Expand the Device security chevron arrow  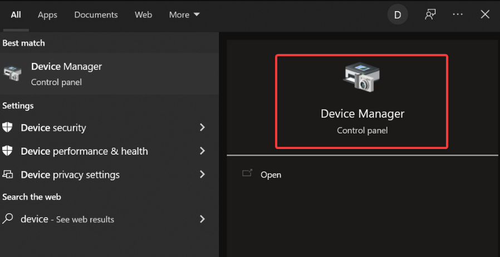tap(202, 127)
